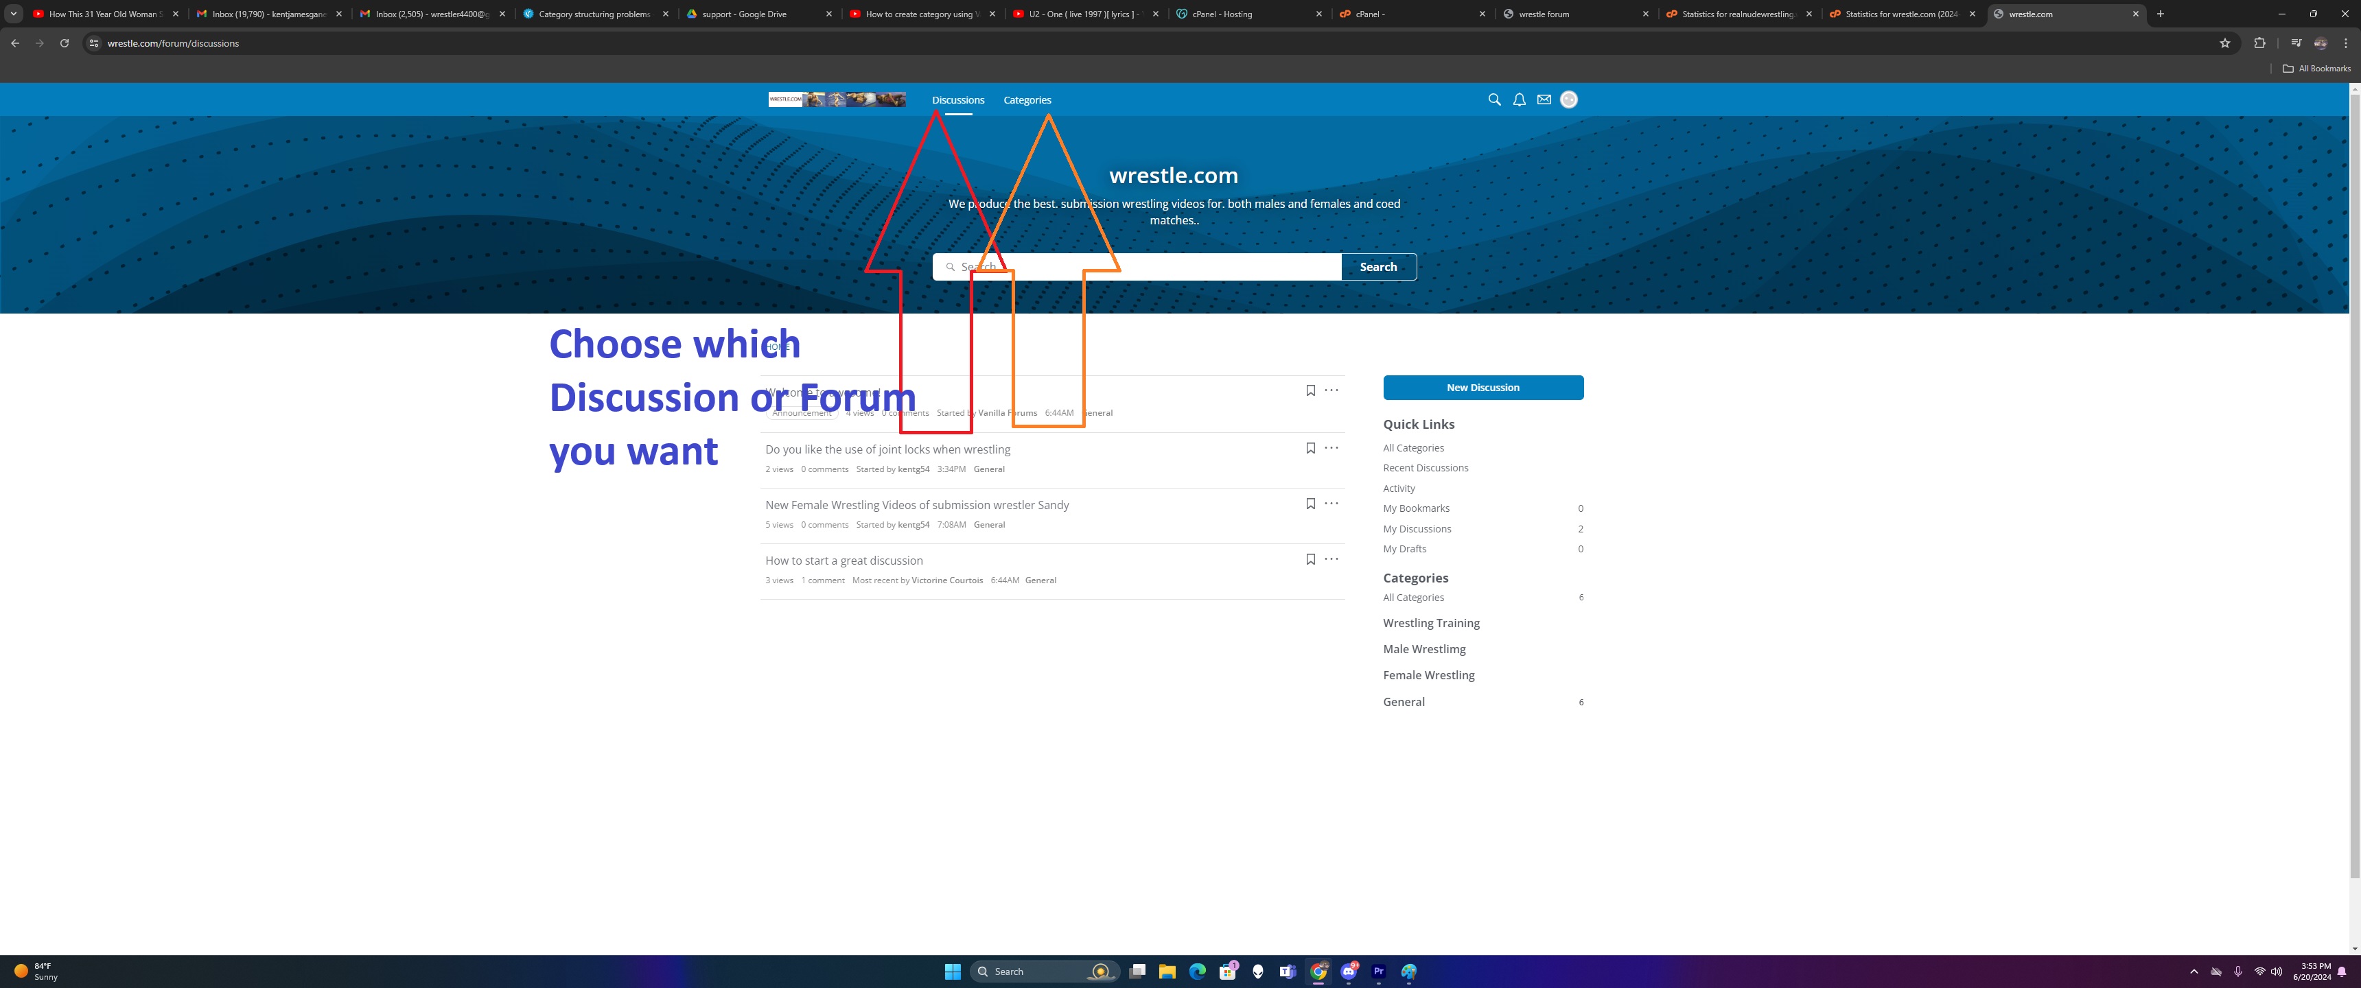The width and height of the screenshot is (2361, 988).
Task: Open the inbox envelope icon
Action: (x=1544, y=100)
